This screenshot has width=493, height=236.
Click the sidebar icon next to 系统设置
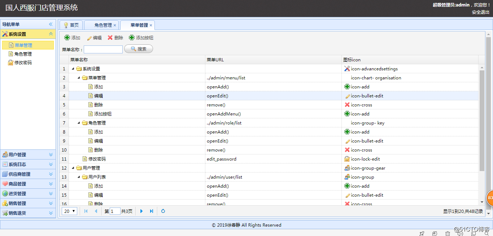click(5, 34)
